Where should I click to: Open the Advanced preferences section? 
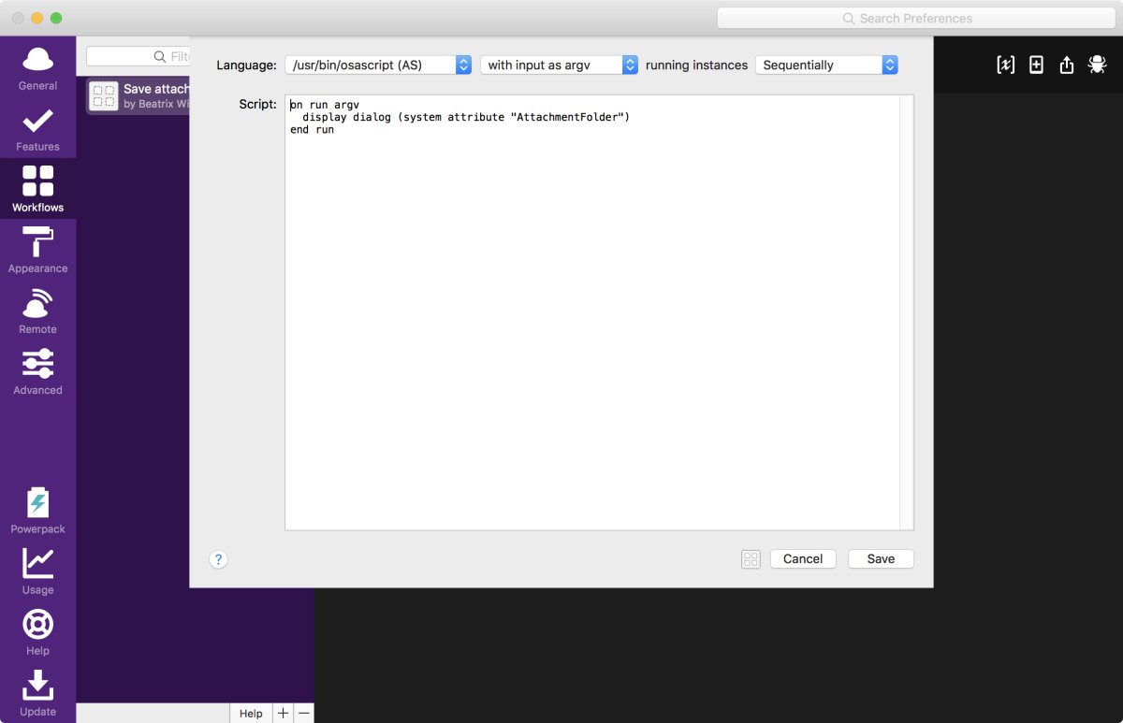(x=37, y=372)
